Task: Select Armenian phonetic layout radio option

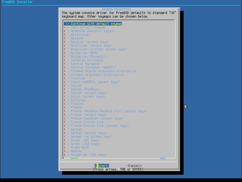Action: click(89, 31)
